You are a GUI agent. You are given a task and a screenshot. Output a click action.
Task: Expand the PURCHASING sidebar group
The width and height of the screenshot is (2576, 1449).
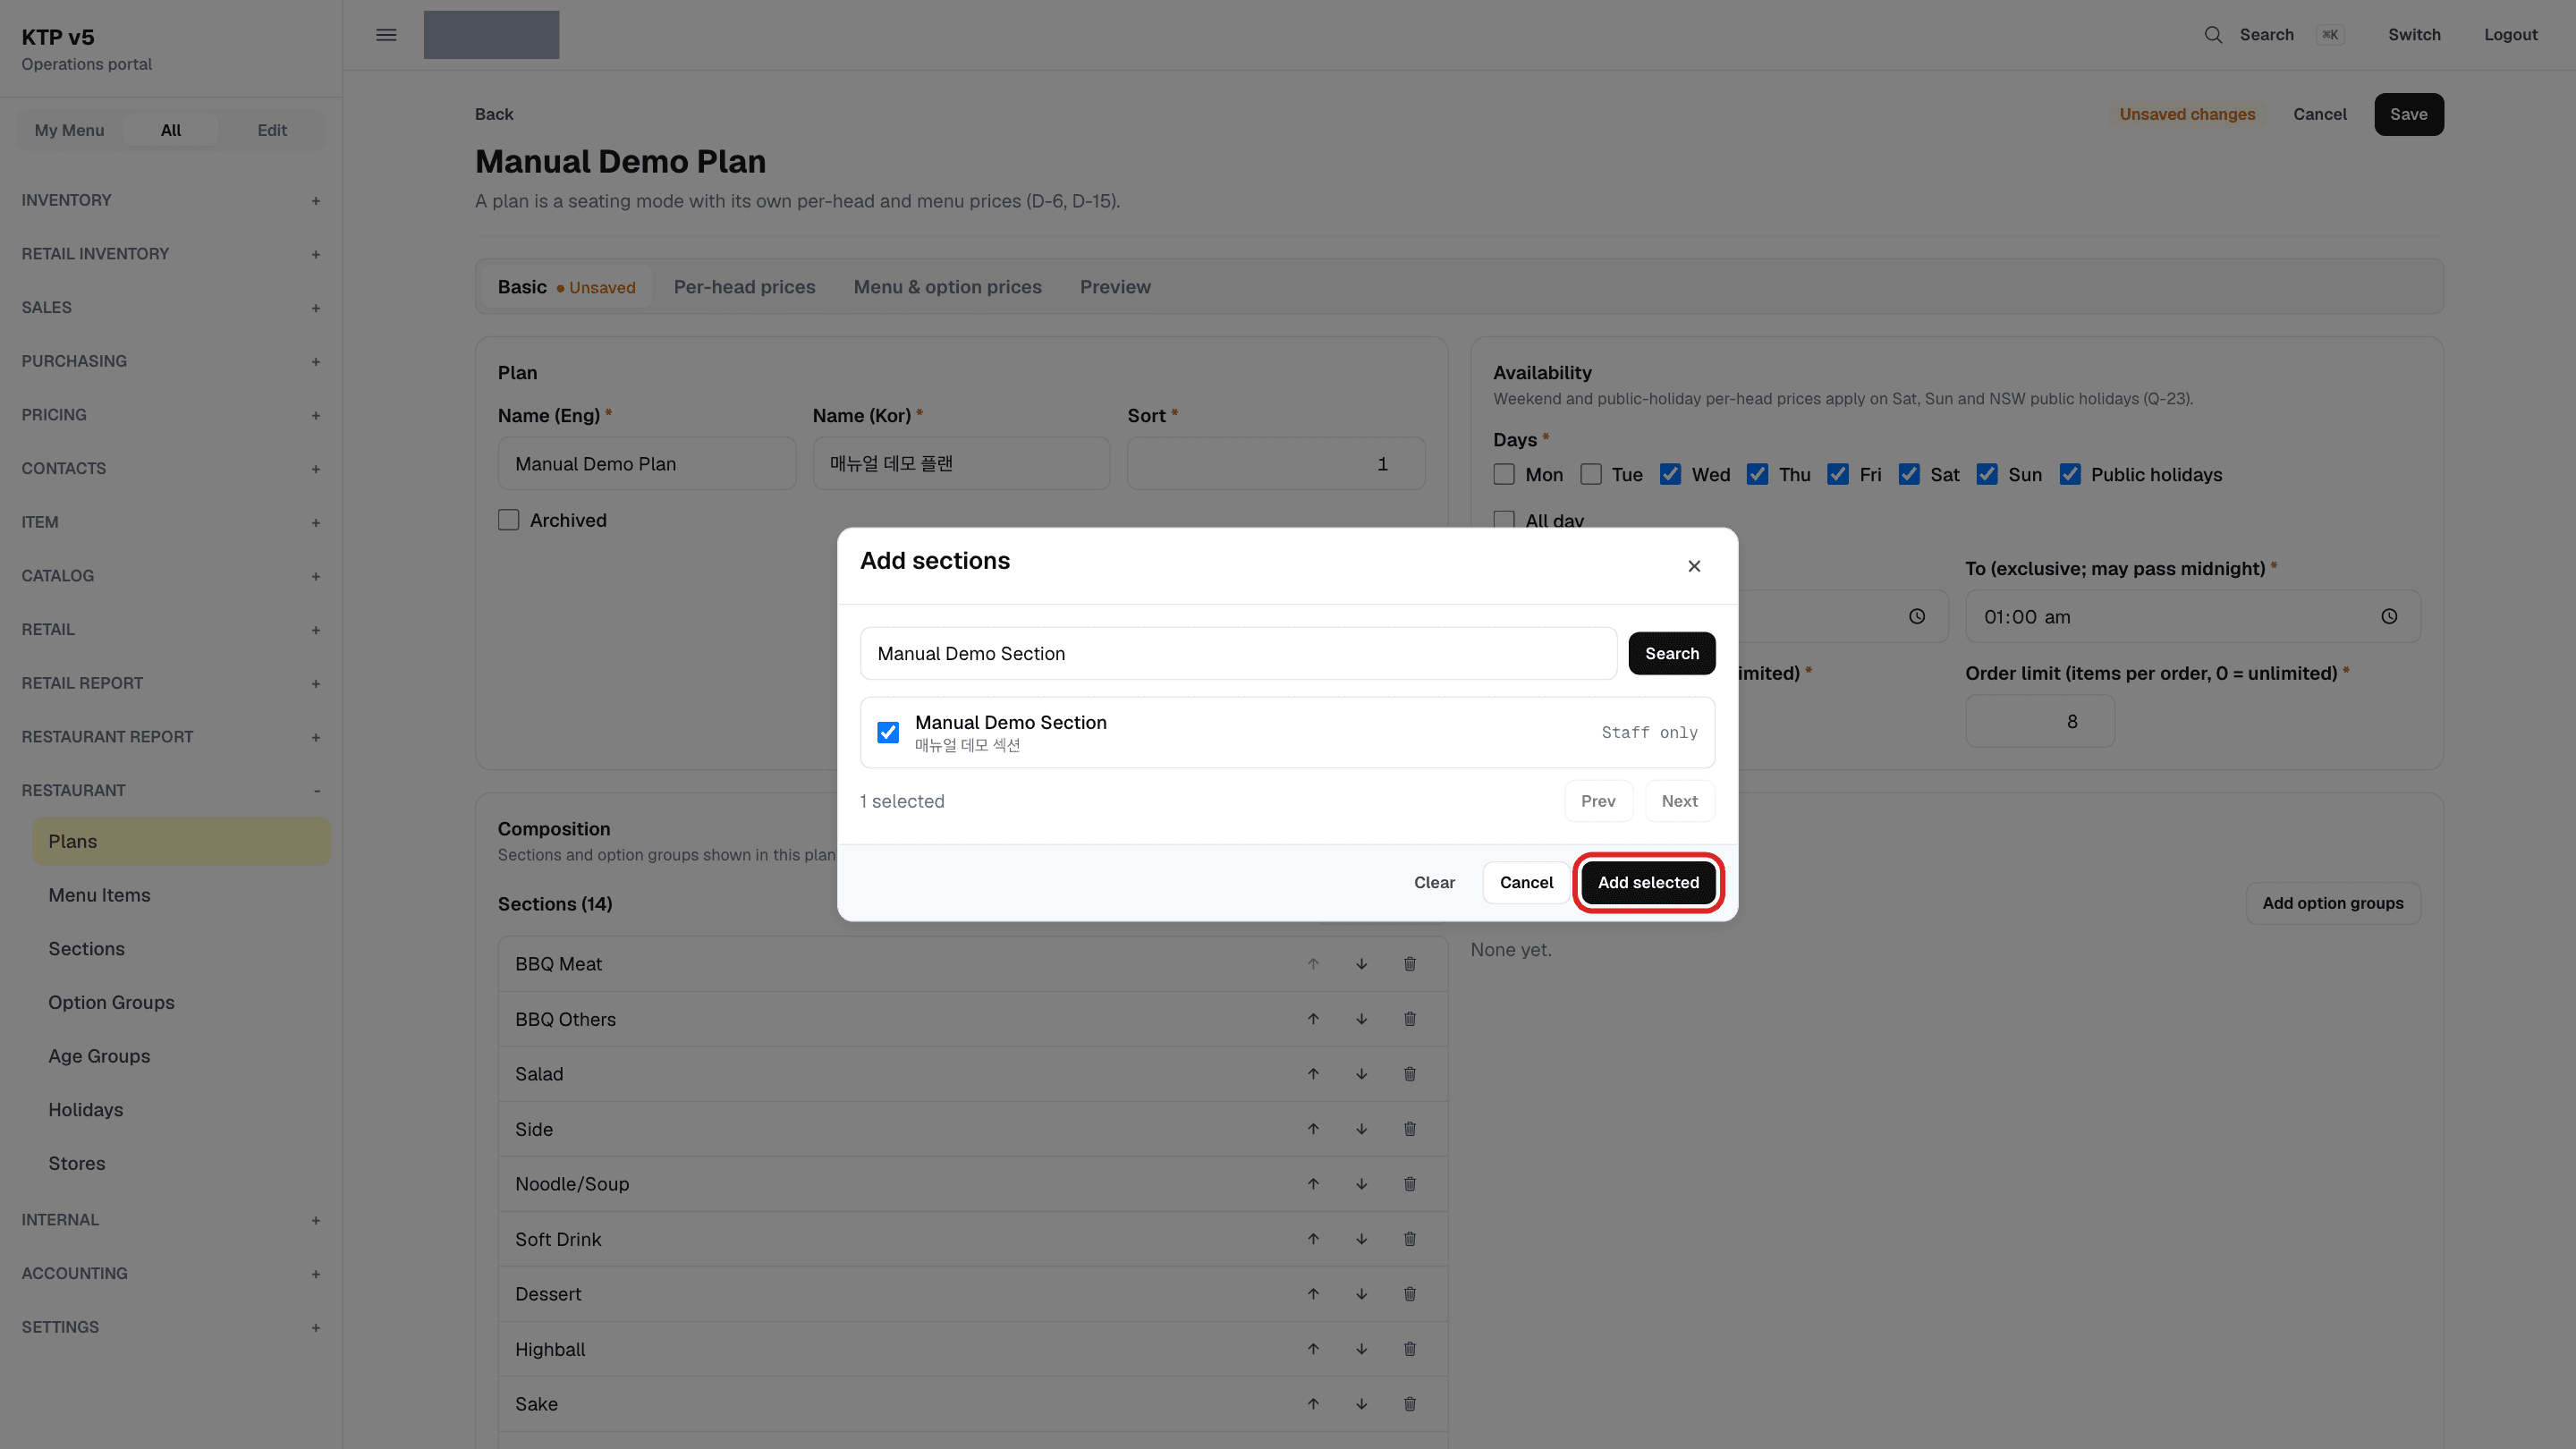click(x=171, y=361)
